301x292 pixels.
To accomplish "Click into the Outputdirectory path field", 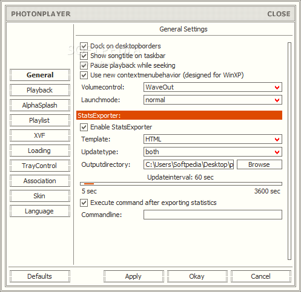I will click(x=188, y=164).
